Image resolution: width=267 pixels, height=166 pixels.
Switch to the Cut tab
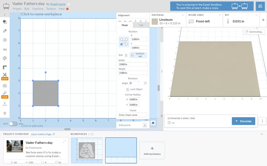(141, 25)
